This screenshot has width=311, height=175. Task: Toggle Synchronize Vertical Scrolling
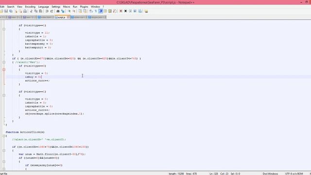[80, 11]
